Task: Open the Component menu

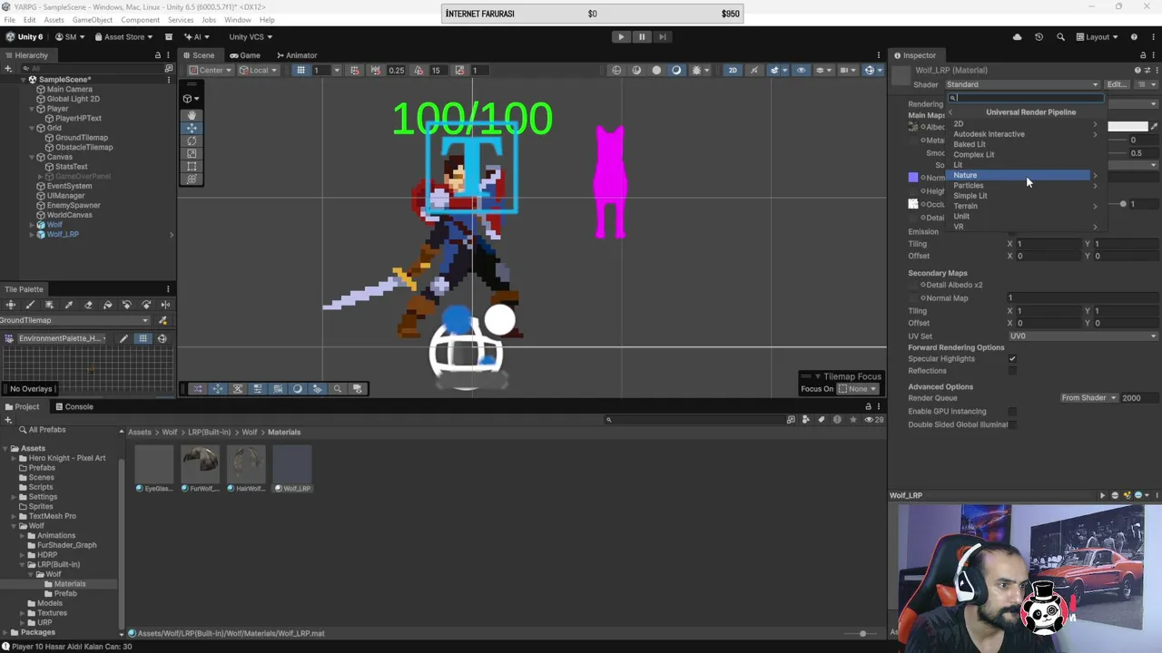Action: click(x=140, y=19)
